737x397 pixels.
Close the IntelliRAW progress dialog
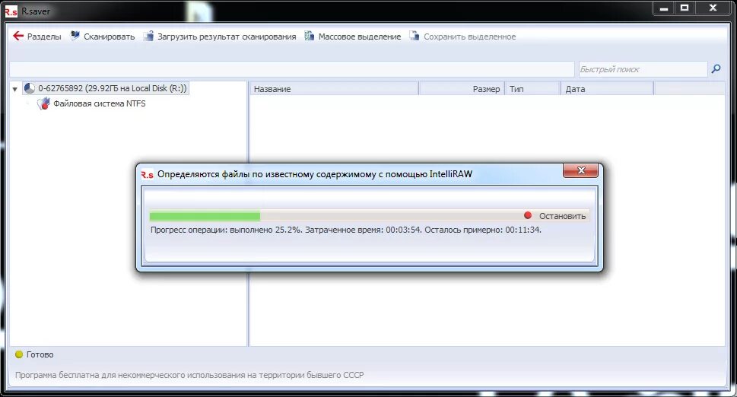580,170
